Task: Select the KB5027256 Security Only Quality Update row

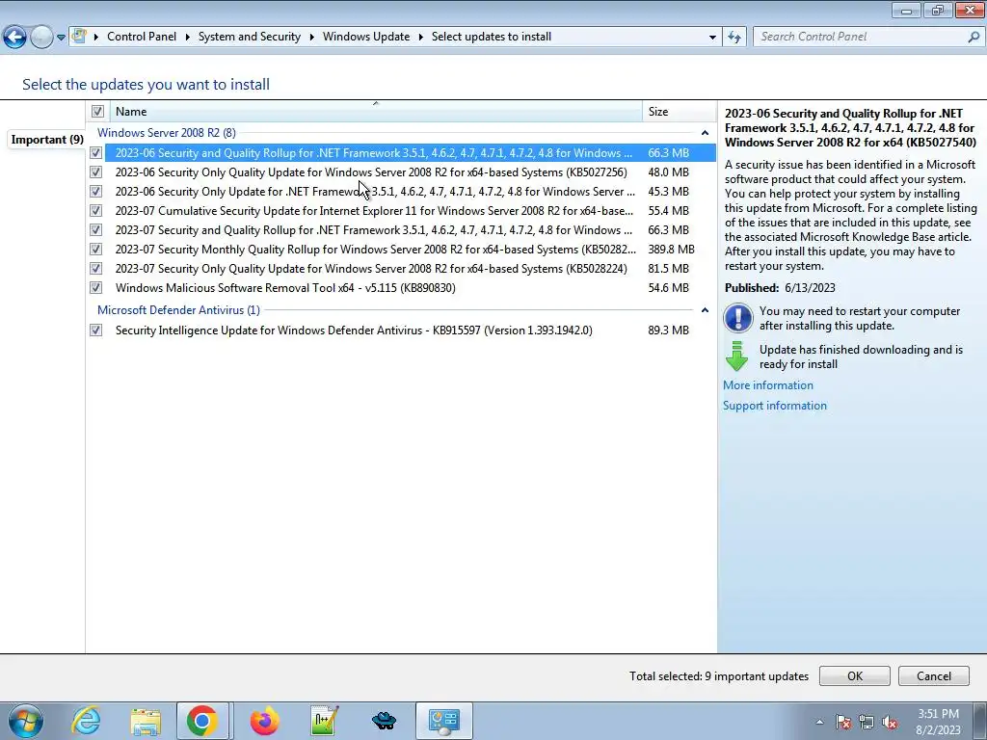Action: point(410,172)
